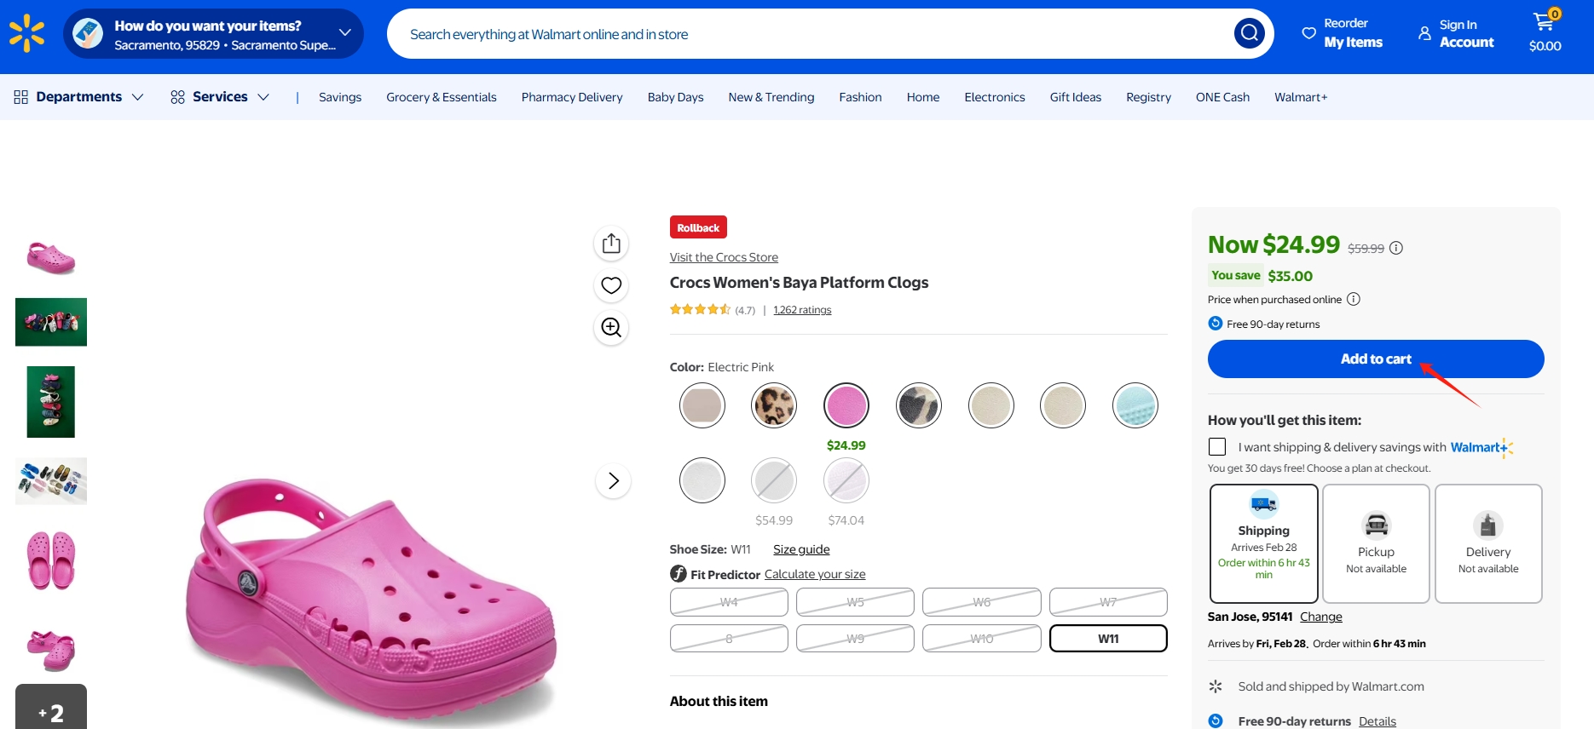The image size is (1594, 729).
Task: Click the Walmart spark logo
Action: point(26,34)
